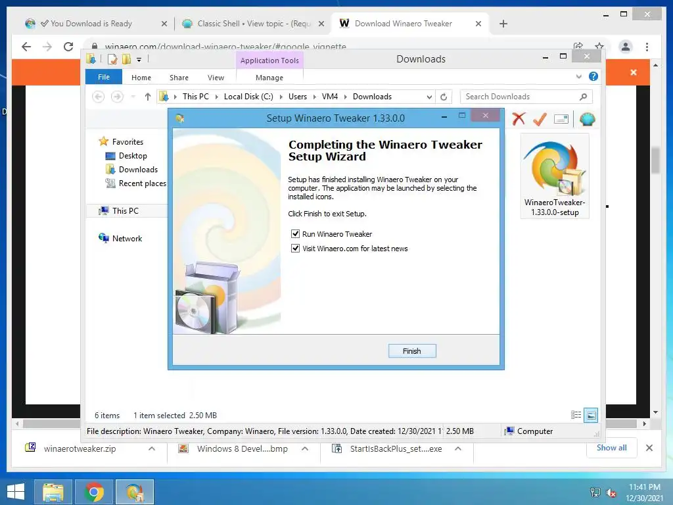Switch Explorer to large icons view
This screenshot has height=505, width=673.
(x=591, y=415)
